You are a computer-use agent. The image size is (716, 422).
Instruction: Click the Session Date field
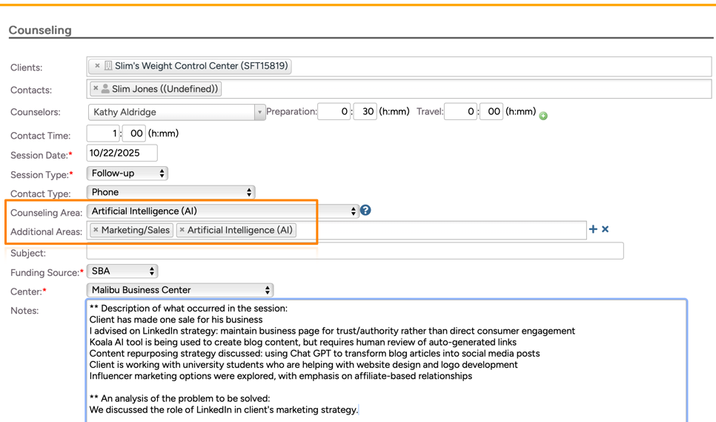[122, 153]
